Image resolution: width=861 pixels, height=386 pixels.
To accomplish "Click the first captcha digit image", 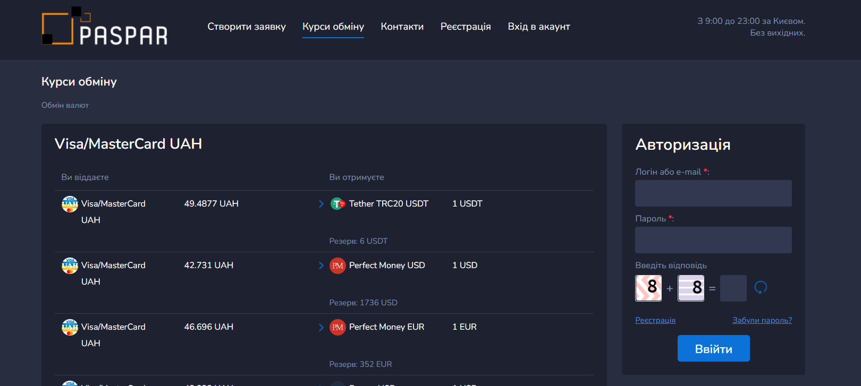I will (648, 288).
